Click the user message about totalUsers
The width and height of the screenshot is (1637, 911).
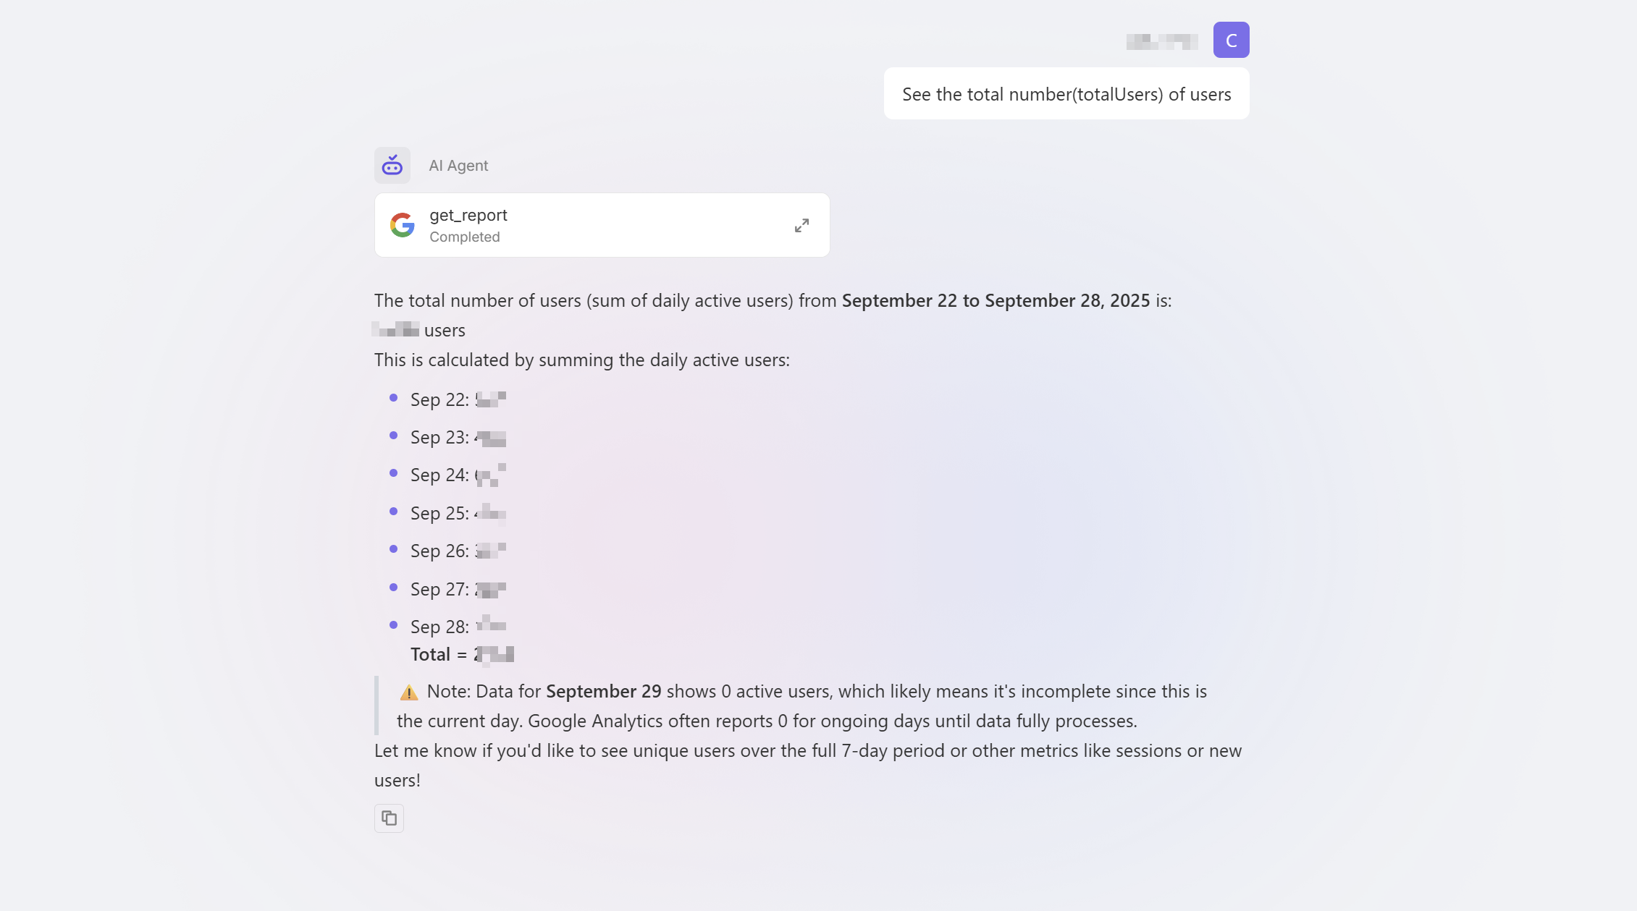[x=1066, y=94]
